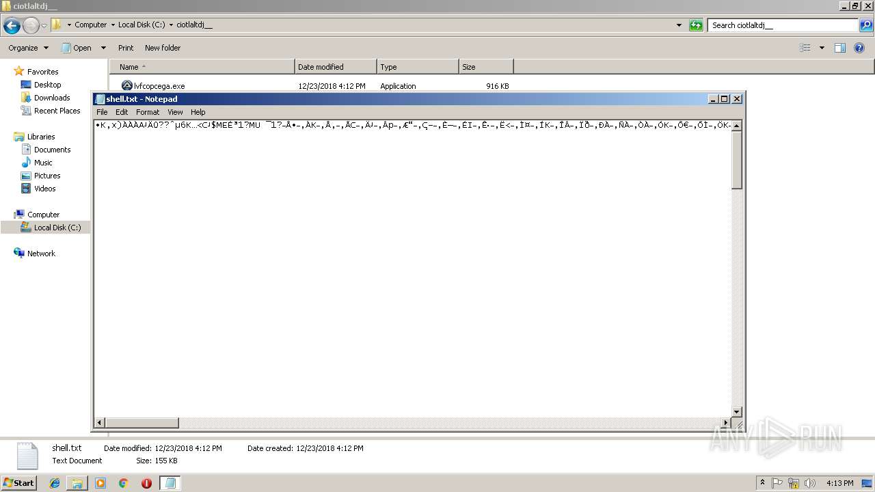This screenshot has width=875, height=492.
Task: Select Network in navigation pane
Action: (41, 254)
